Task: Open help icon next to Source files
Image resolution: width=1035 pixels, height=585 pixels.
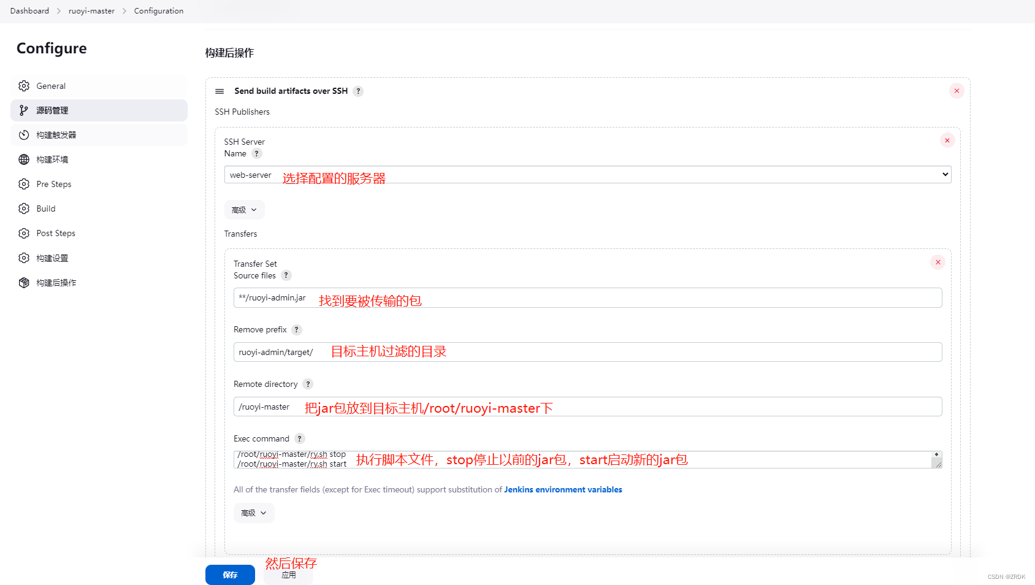Action: tap(286, 275)
